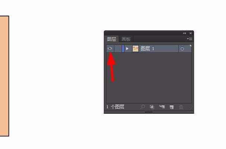Expand 图层 1 with the disclosure triangle

point(127,49)
